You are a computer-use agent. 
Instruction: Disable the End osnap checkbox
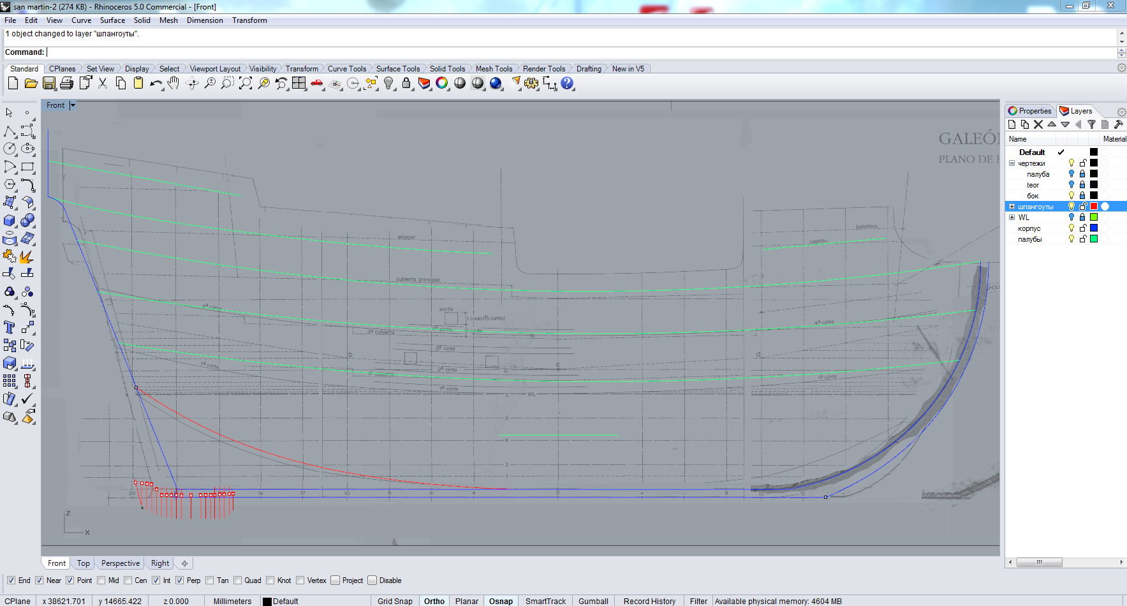[x=11, y=580]
